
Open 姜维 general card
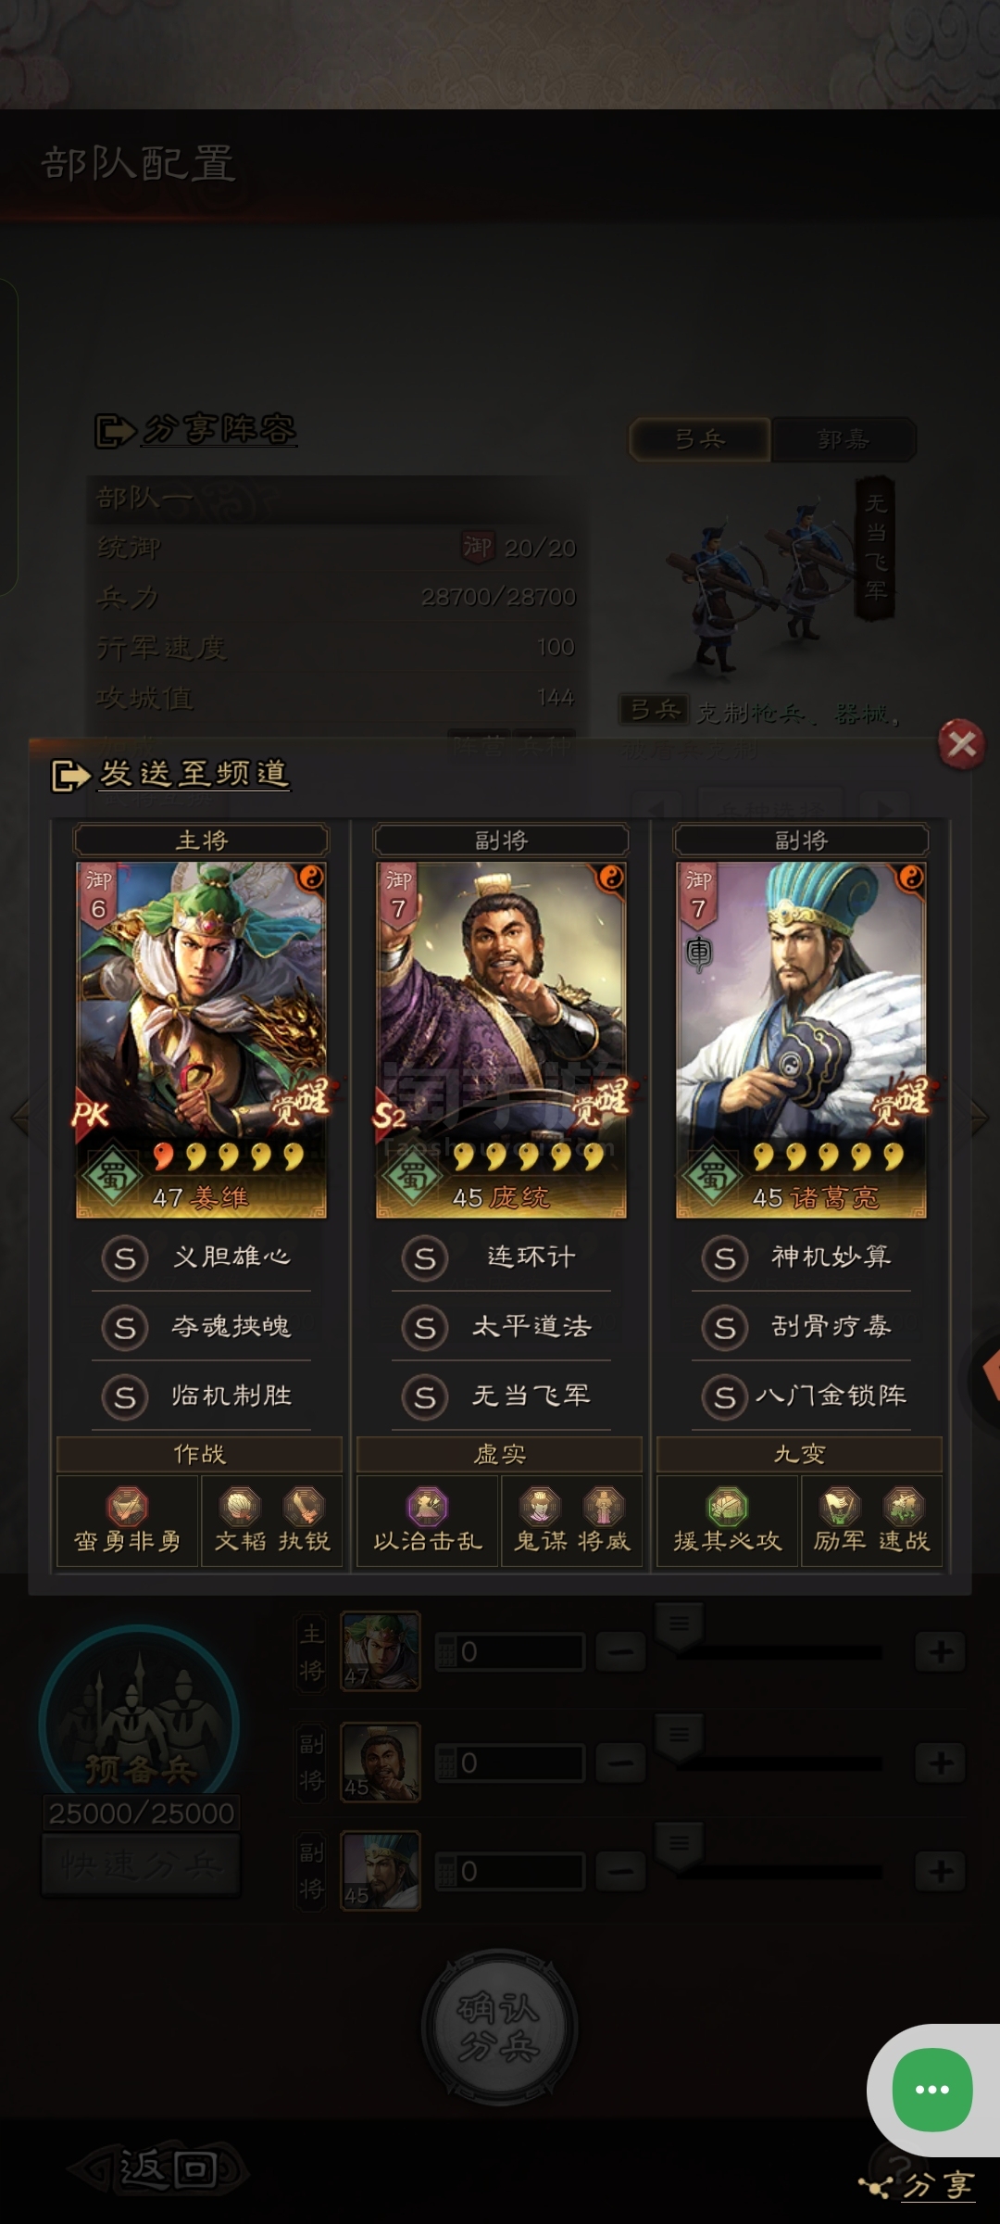coord(201,1040)
